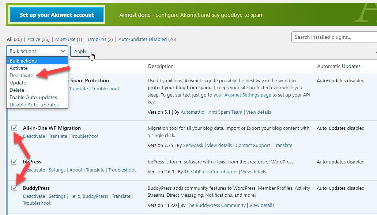Click Contact Support for All-in-One WP Migration
The height and width of the screenshot is (215, 377).
coord(253,145)
